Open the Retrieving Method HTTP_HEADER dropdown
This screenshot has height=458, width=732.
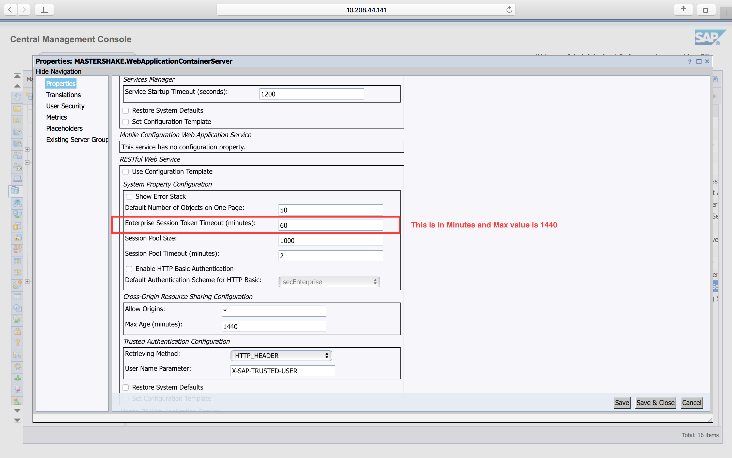click(x=281, y=356)
